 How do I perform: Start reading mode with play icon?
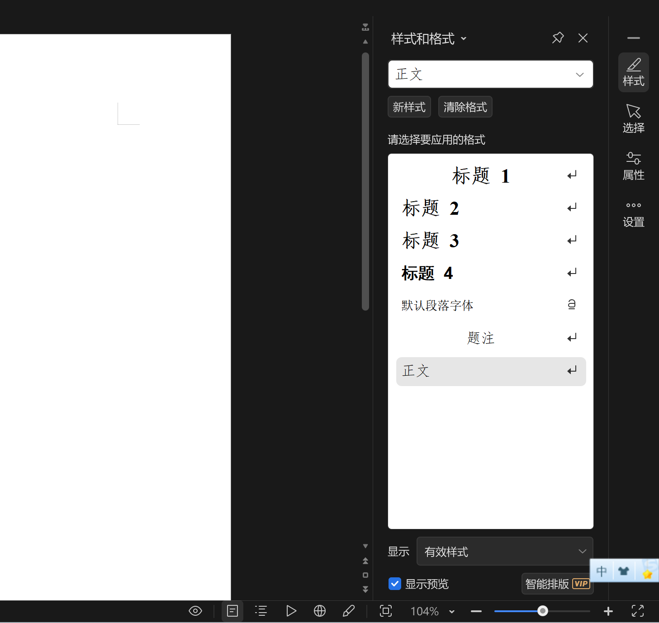pos(291,611)
